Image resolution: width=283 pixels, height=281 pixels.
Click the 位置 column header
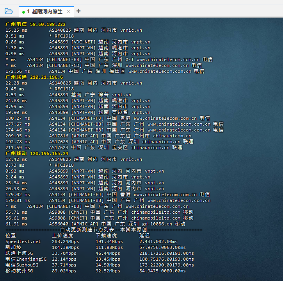[11, 236]
